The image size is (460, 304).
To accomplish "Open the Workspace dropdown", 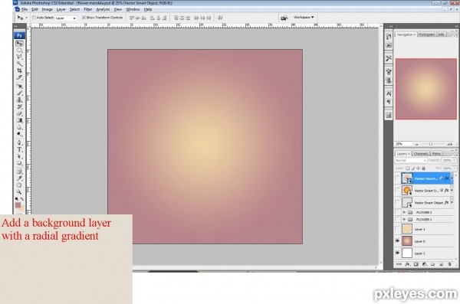I will (304, 18).
